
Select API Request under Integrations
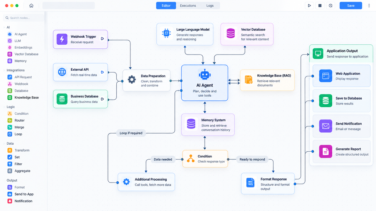[23, 77]
